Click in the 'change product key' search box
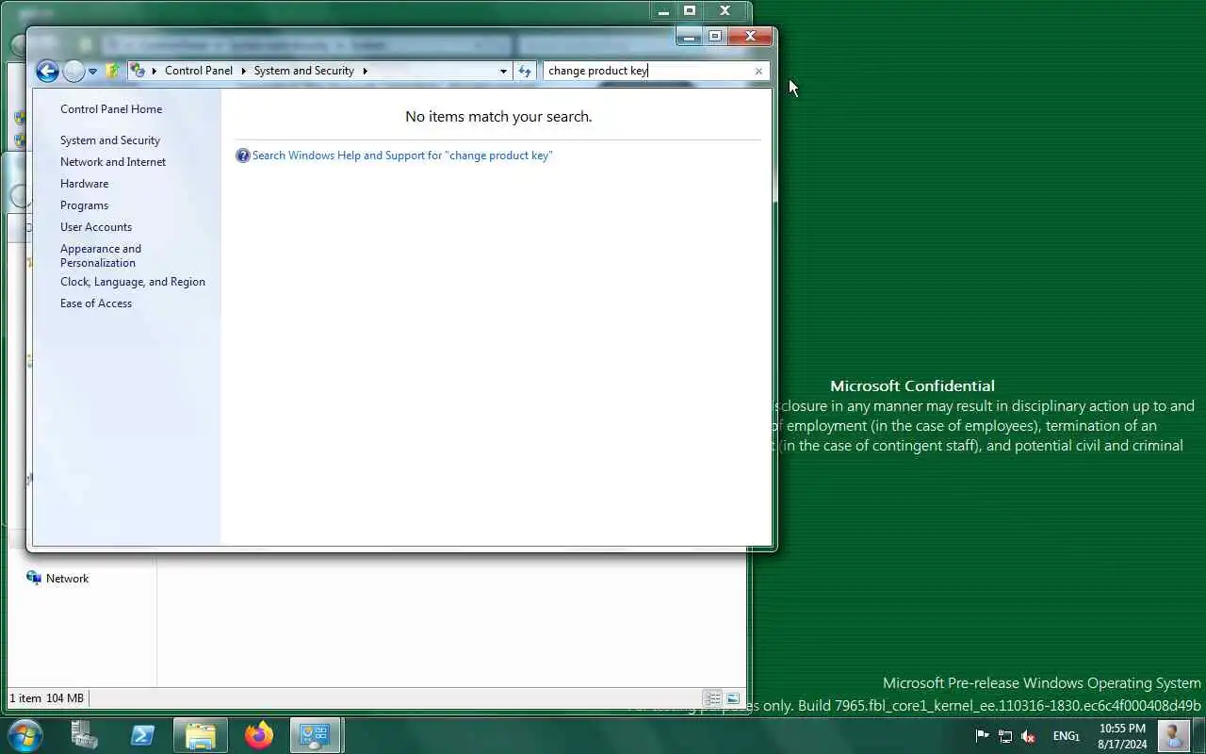 (647, 71)
